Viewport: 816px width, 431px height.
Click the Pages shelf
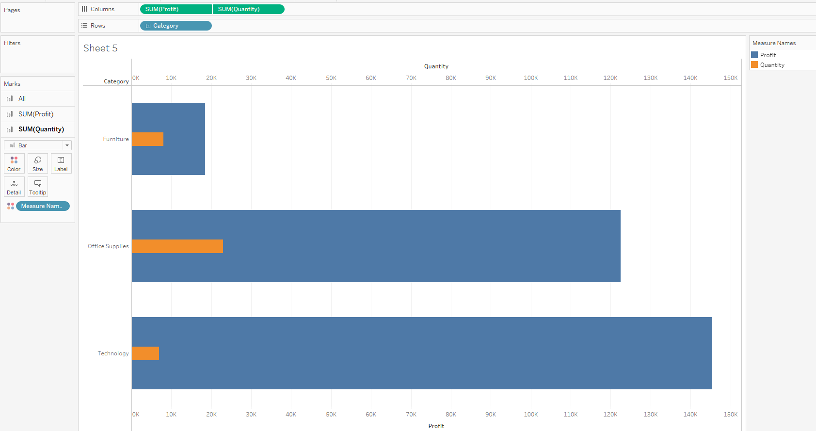(x=38, y=18)
